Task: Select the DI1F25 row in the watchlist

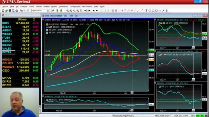Action: point(21,85)
